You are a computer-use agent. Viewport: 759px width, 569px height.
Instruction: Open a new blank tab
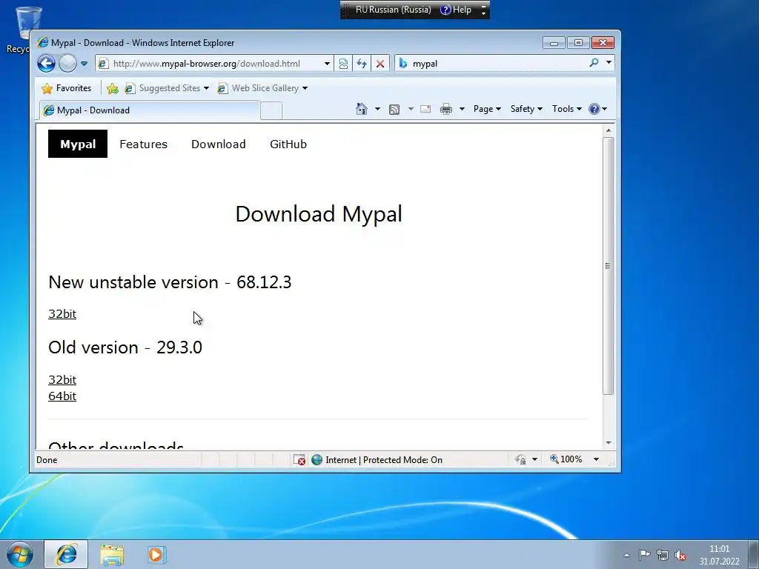point(271,111)
